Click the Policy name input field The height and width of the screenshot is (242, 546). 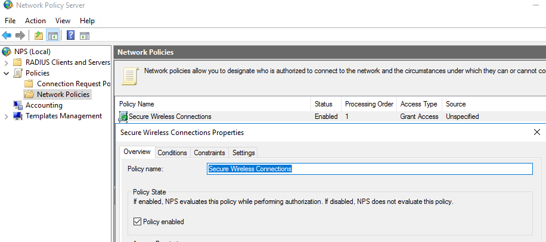point(370,169)
